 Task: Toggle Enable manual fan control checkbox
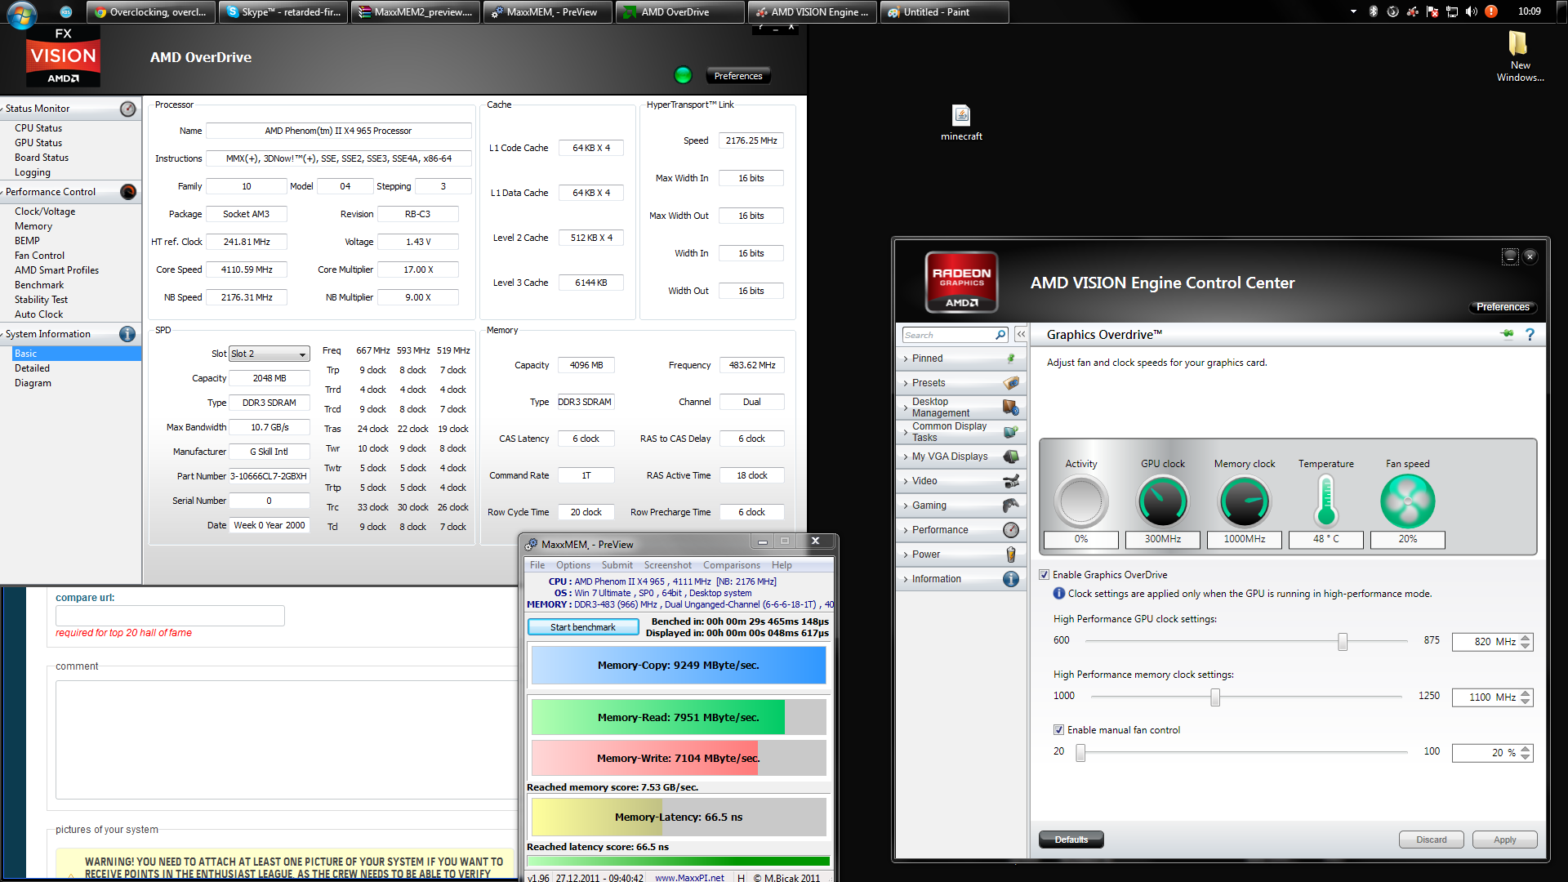point(1058,730)
